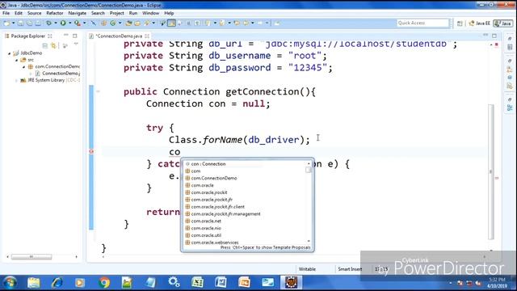Select the ConnectionDemo.java editor tab
The image size is (517, 291).
pos(119,36)
